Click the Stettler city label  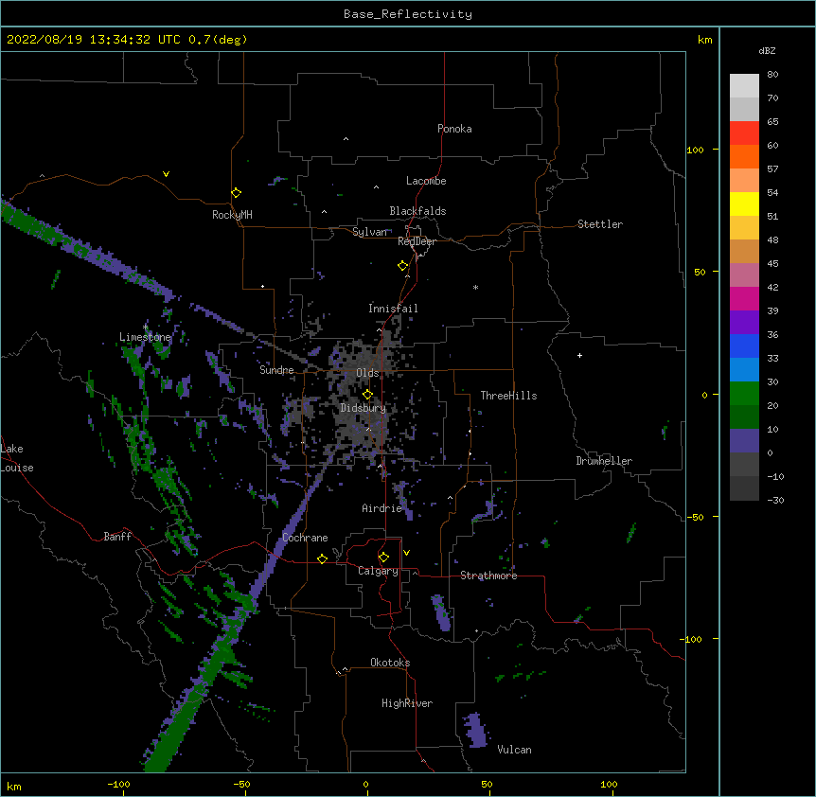pyautogui.click(x=600, y=224)
